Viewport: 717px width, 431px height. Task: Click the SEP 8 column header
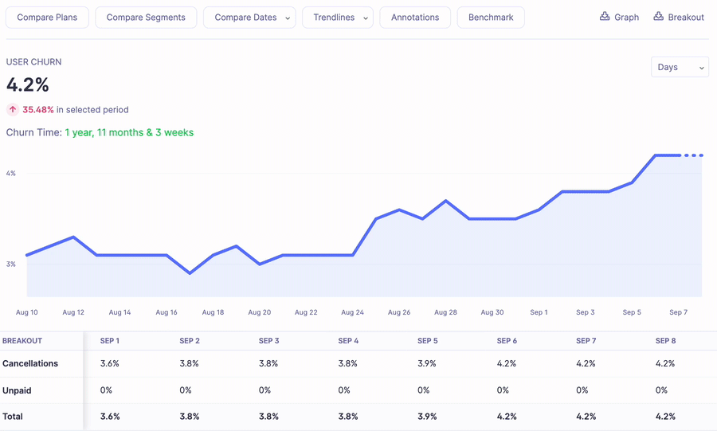tap(665, 341)
